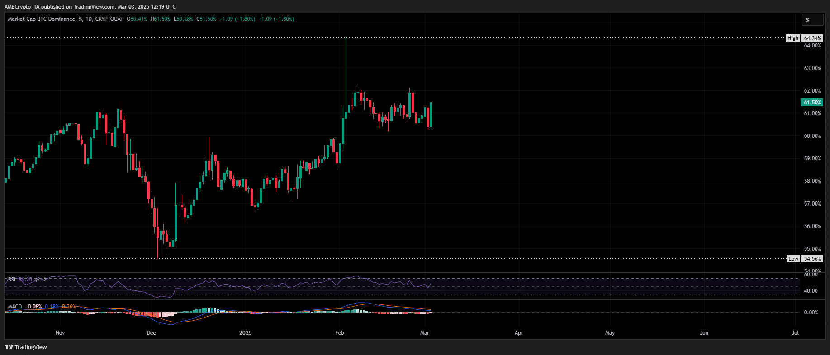830x355 pixels.
Task: Click the TradingView logo at bottom left
Action: click(x=26, y=347)
